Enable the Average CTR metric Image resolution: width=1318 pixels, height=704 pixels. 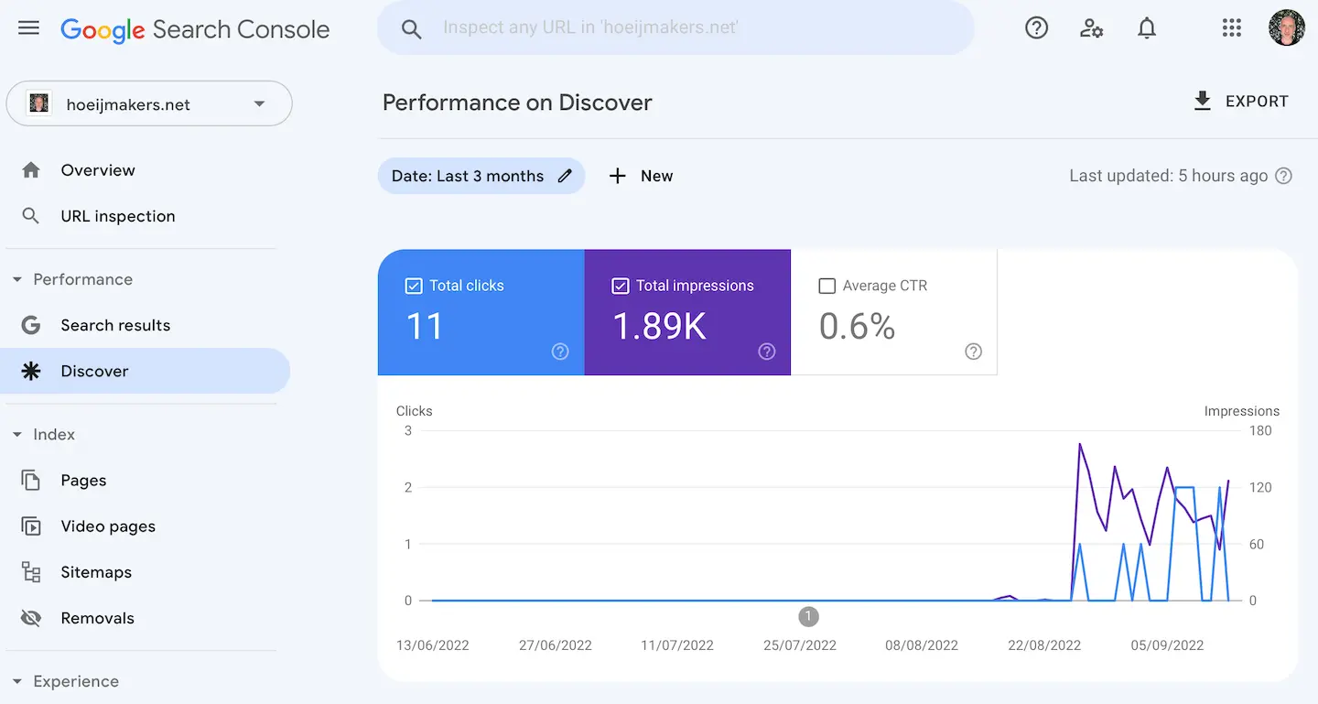(827, 285)
